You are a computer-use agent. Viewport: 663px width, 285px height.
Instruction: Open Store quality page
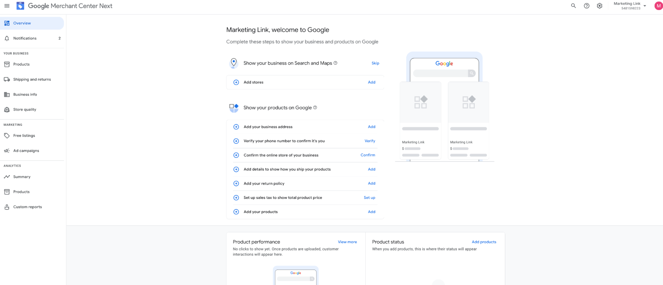click(x=32, y=110)
